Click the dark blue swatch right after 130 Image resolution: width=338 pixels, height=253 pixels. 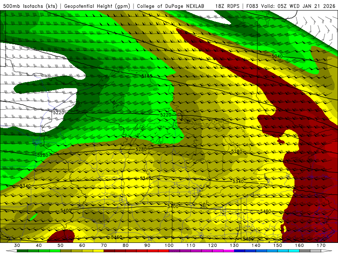(x=240, y=251)
